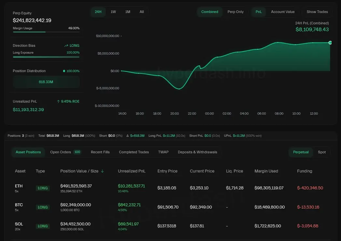Open the Completed Trades tab
The width and height of the screenshot is (341, 241).
click(x=134, y=152)
